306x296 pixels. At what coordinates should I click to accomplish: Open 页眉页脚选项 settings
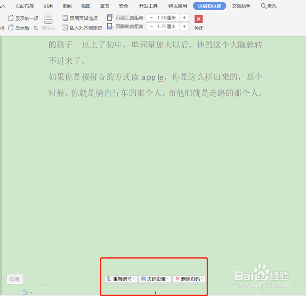tap(80, 18)
